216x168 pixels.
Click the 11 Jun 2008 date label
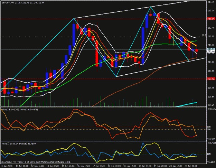coord(7,166)
